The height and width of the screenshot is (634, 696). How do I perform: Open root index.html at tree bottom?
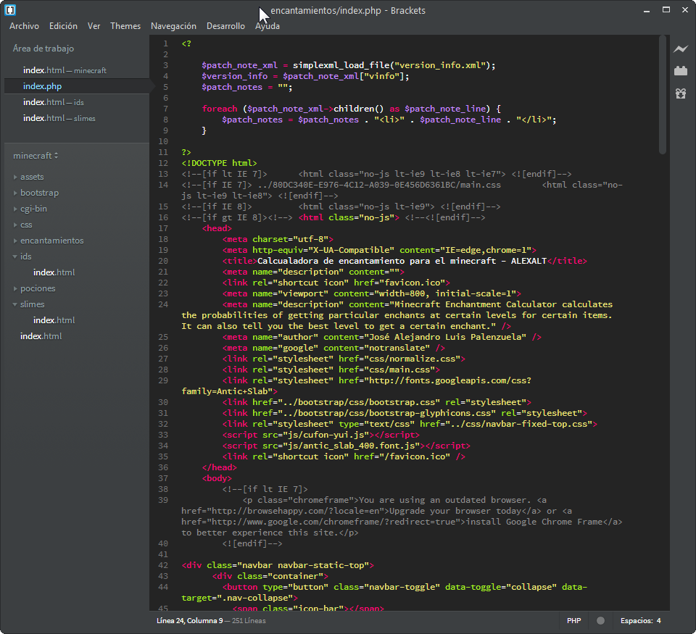[41, 337]
